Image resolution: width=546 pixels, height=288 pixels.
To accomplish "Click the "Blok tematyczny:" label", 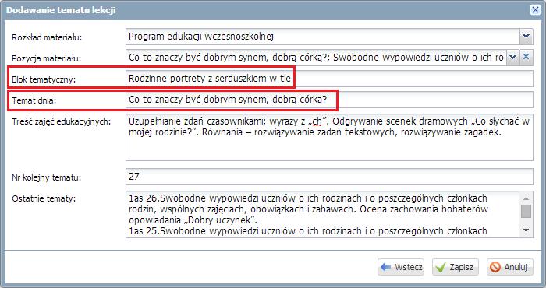I will (44, 79).
